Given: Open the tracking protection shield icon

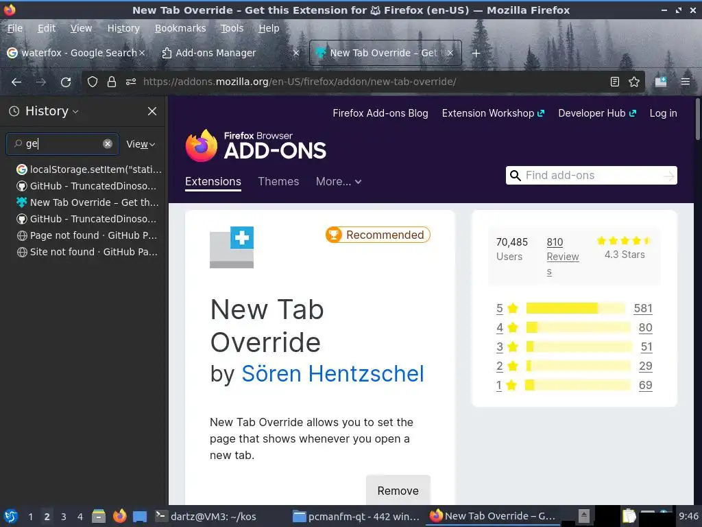Looking at the screenshot, I should click(x=93, y=82).
